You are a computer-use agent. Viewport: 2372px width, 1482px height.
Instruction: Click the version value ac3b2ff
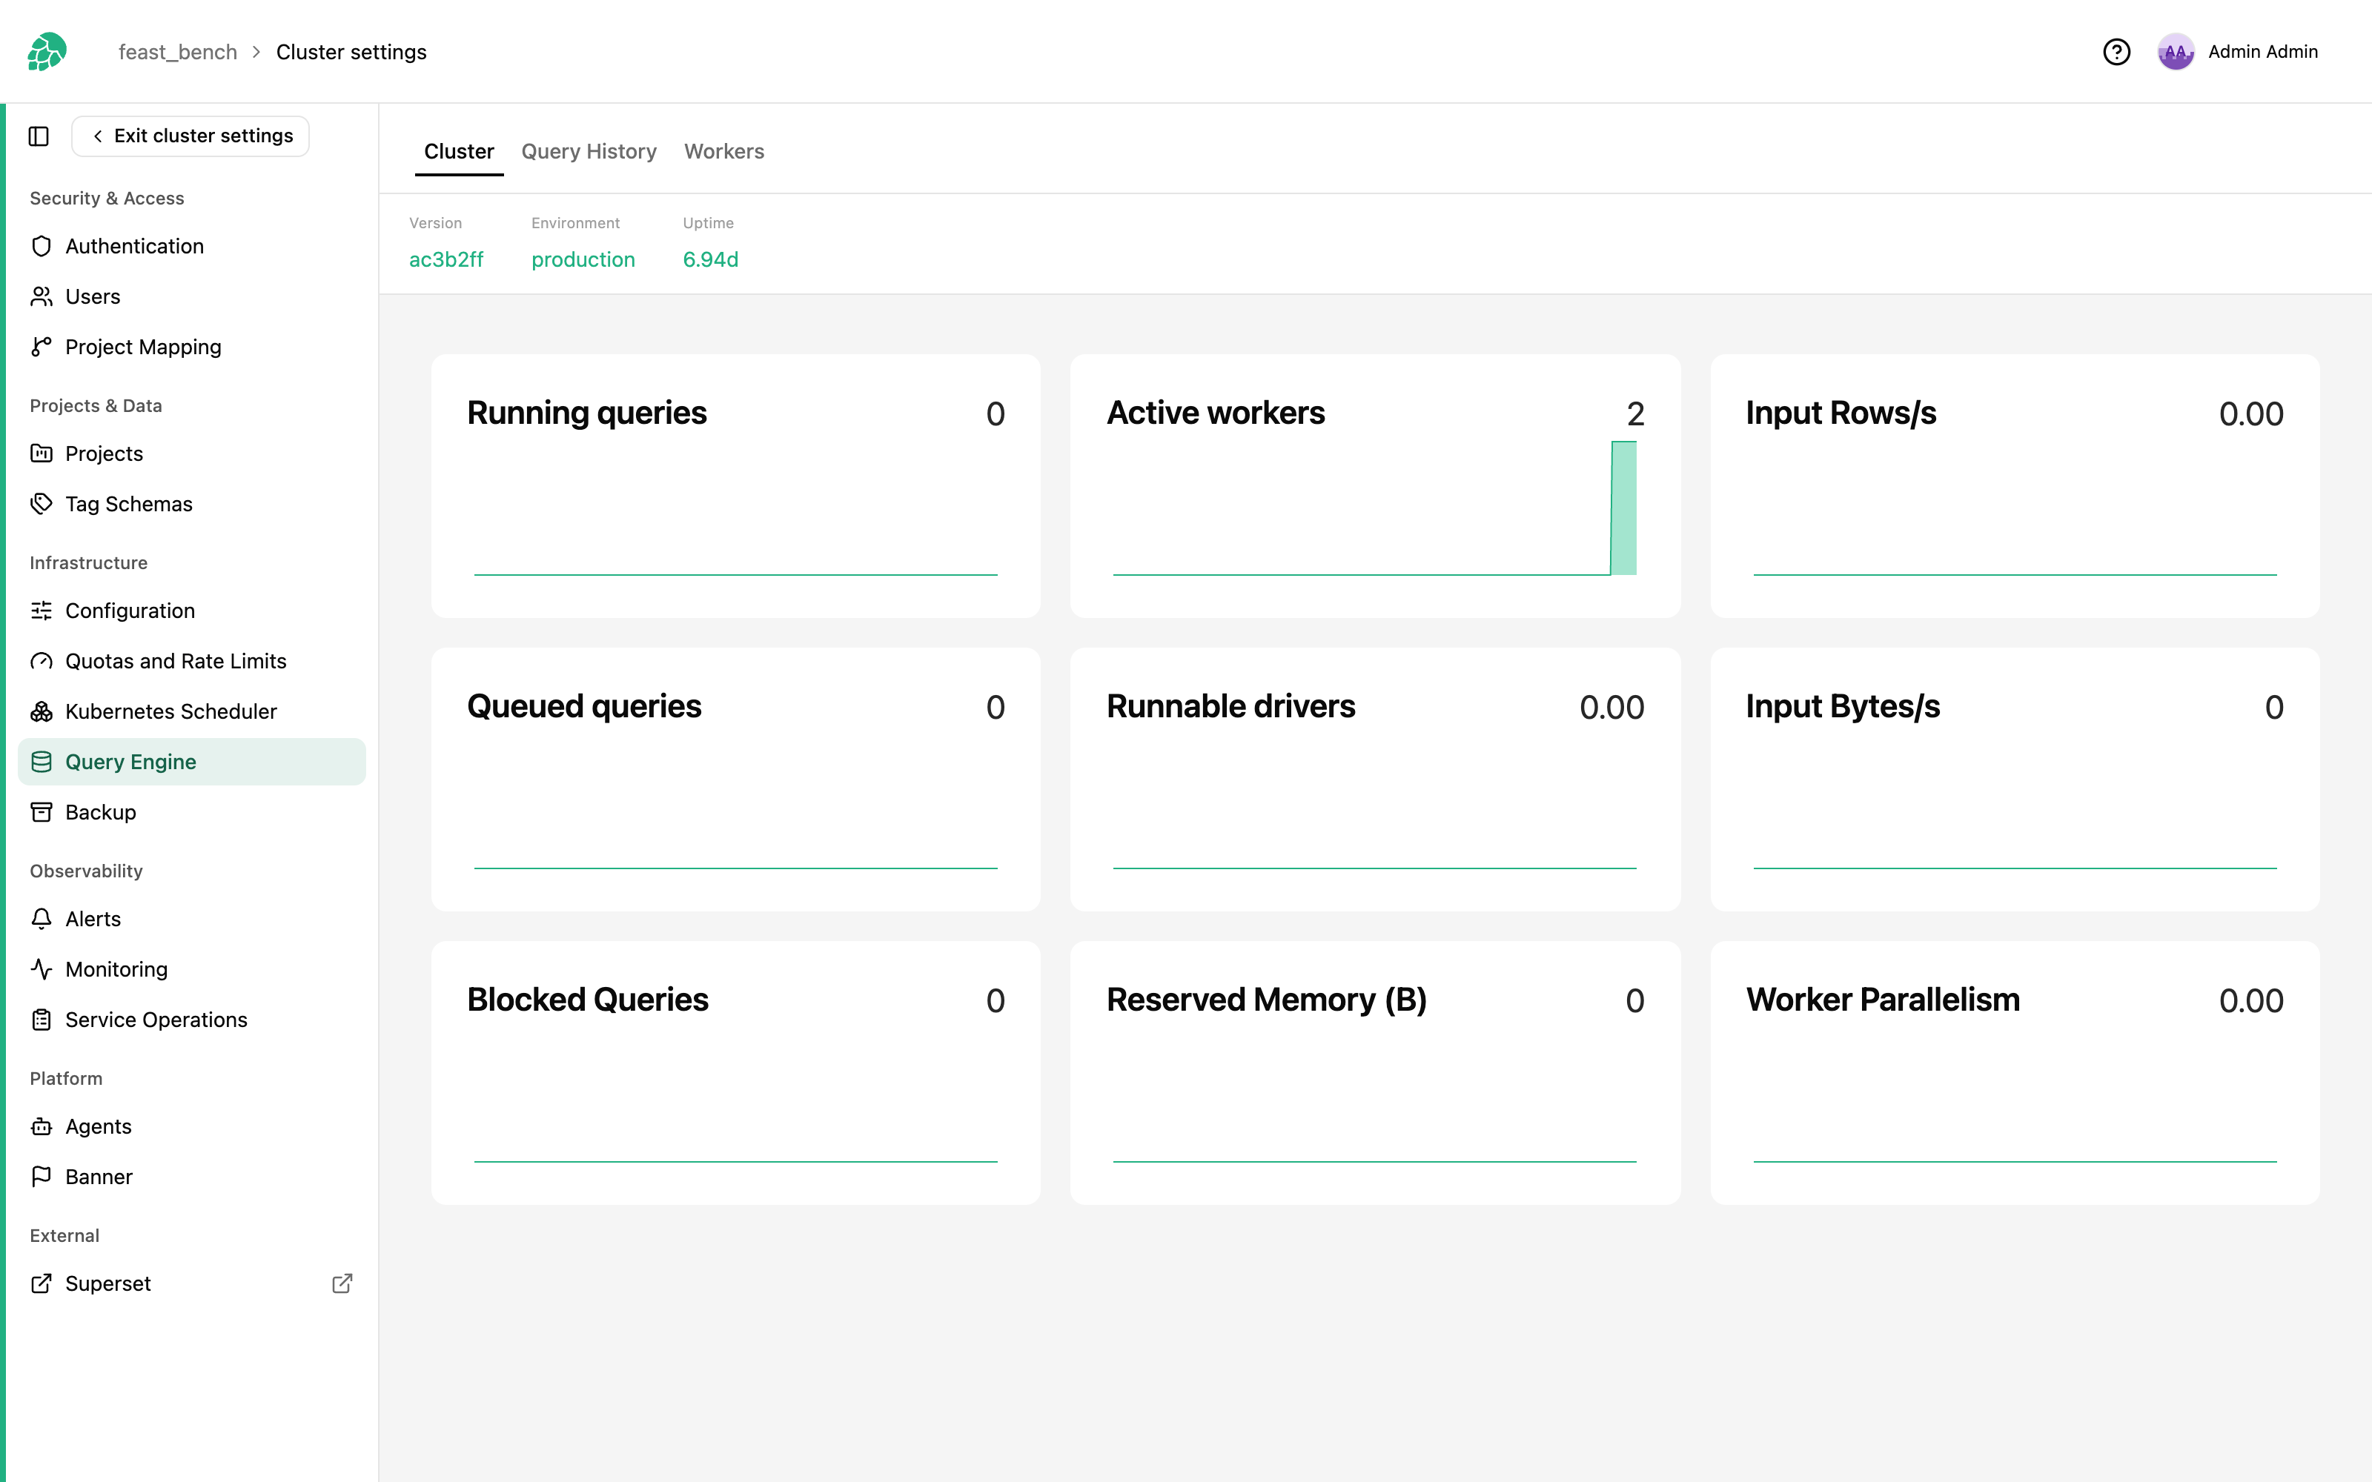[446, 260]
